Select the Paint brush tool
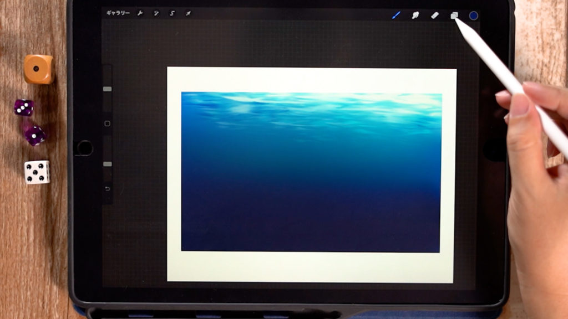This screenshot has height=319, width=568. (x=396, y=16)
